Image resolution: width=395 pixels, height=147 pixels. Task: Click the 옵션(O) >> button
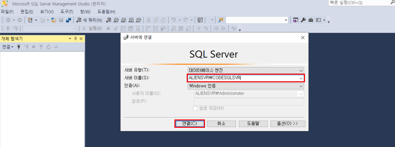point(288,123)
